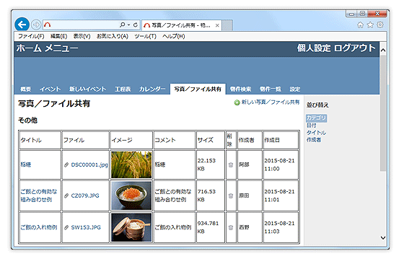The width and height of the screenshot is (404, 264).
Task: Sort by タイトル in sidebar
Action: click(x=316, y=133)
